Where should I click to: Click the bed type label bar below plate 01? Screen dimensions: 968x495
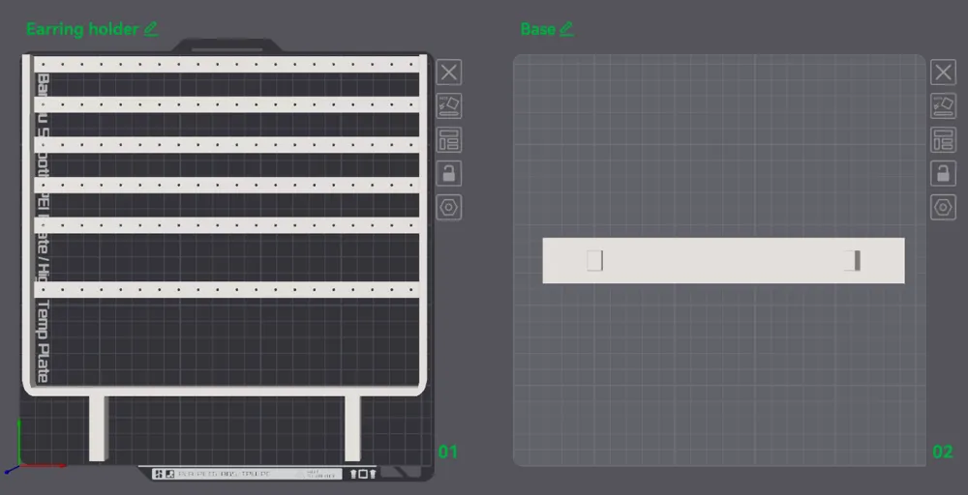click(x=247, y=474)
